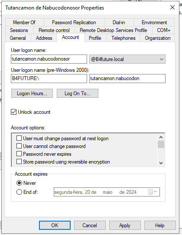Check Store password using reversible encryption
182x235 pixels.
coord(19,161)
